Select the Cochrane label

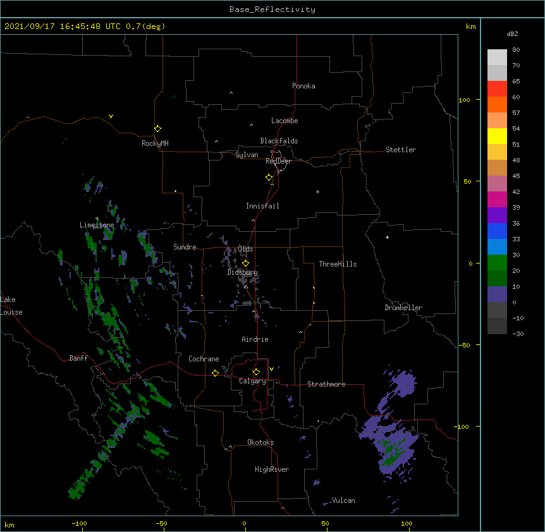pyautogui.click(x=204, y=359)
